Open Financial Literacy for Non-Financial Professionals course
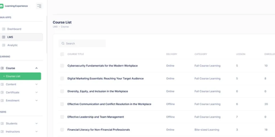Viewport: 275px width, 137px height. (x=98, y=130)
